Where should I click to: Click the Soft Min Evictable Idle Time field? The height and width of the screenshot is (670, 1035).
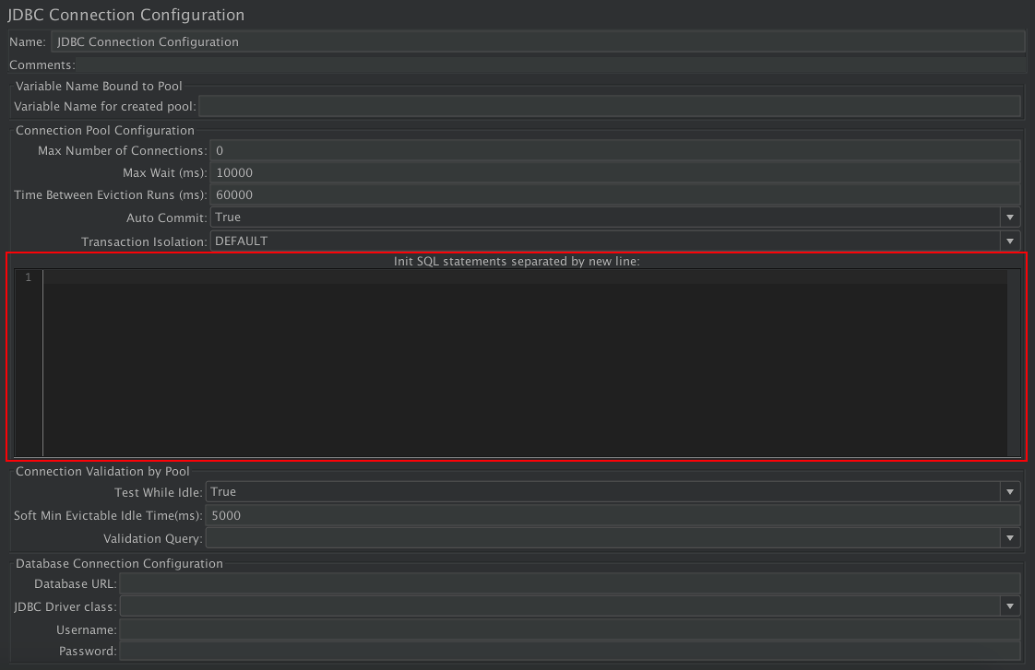click(x=613, y=515)
